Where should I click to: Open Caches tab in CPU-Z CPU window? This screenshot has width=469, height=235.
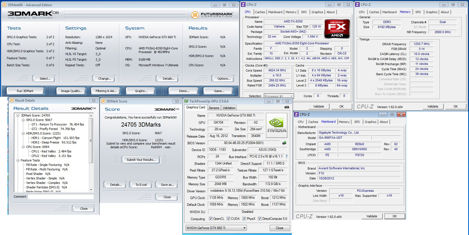(260, 12)
